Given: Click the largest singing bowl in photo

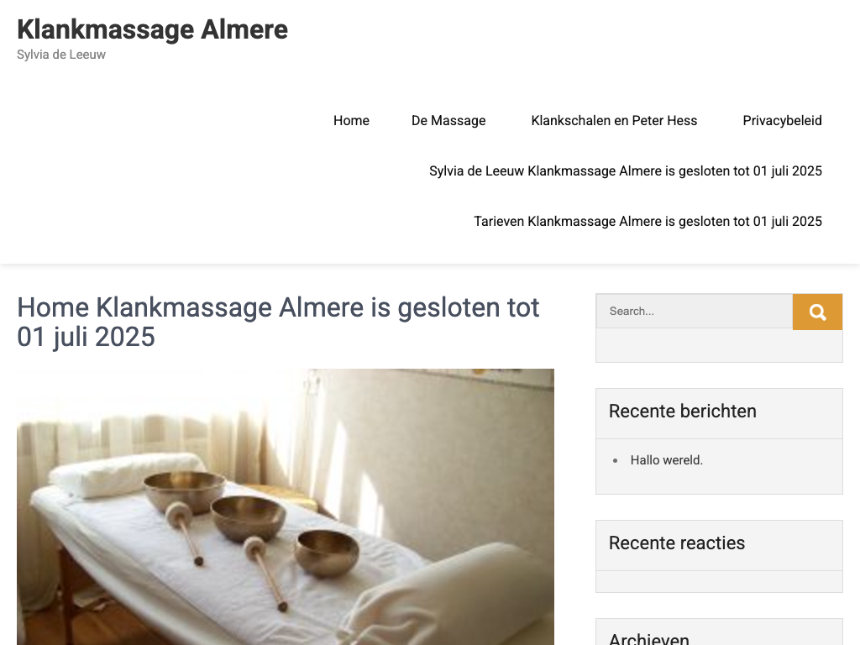Looking at the screenshot, I should (x=184, y=490).
